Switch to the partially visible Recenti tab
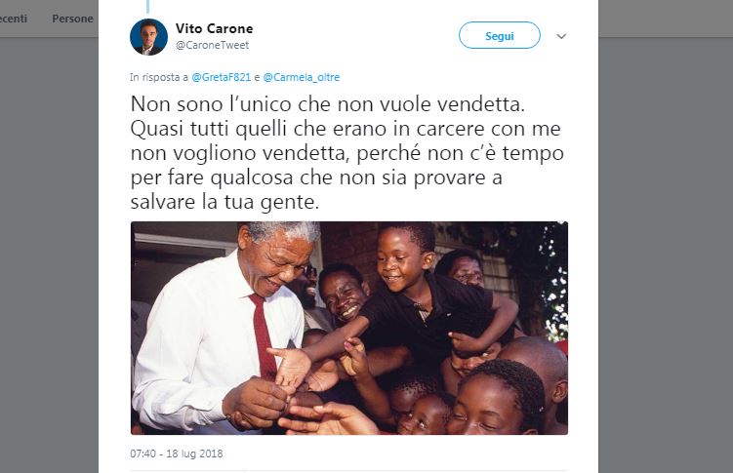This screenshot has width=733, height=473. coord(13,19)
